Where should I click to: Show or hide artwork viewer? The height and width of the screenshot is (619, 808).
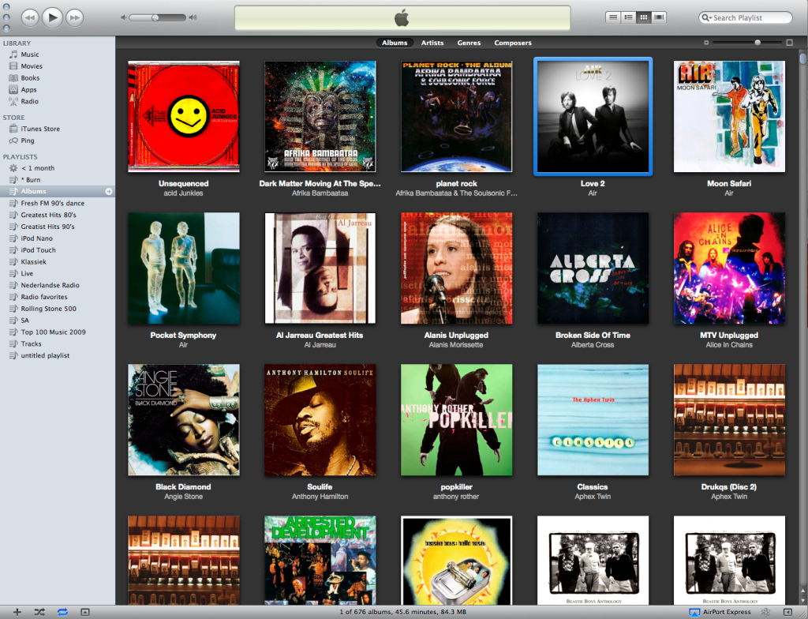pos(85,612)
